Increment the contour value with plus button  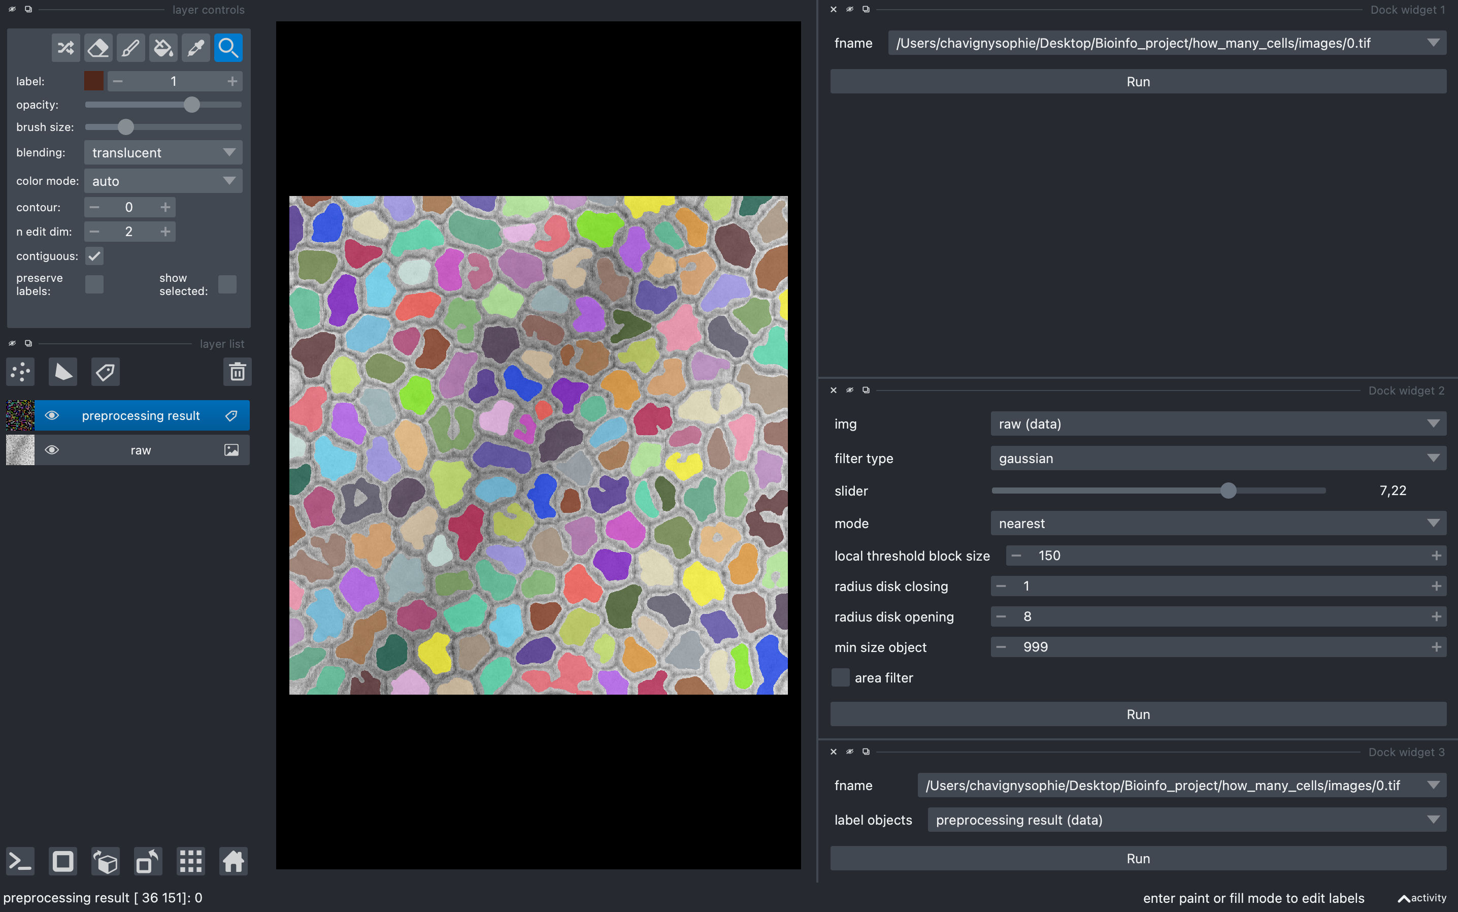[164, 207]
